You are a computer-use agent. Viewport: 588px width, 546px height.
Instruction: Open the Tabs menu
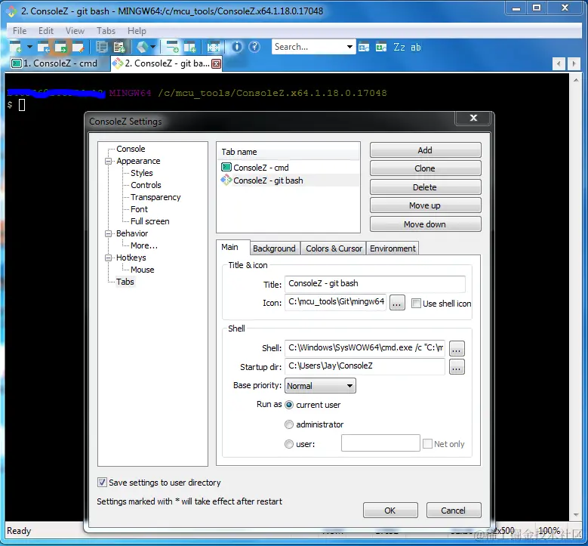tap(106, 31)
